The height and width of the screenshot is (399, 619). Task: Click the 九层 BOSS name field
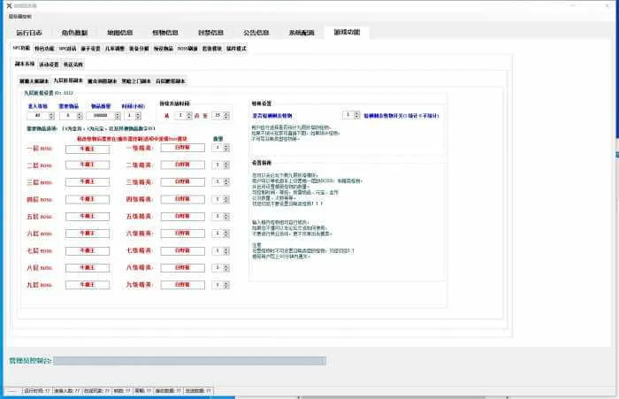click(x=88, y=285)
